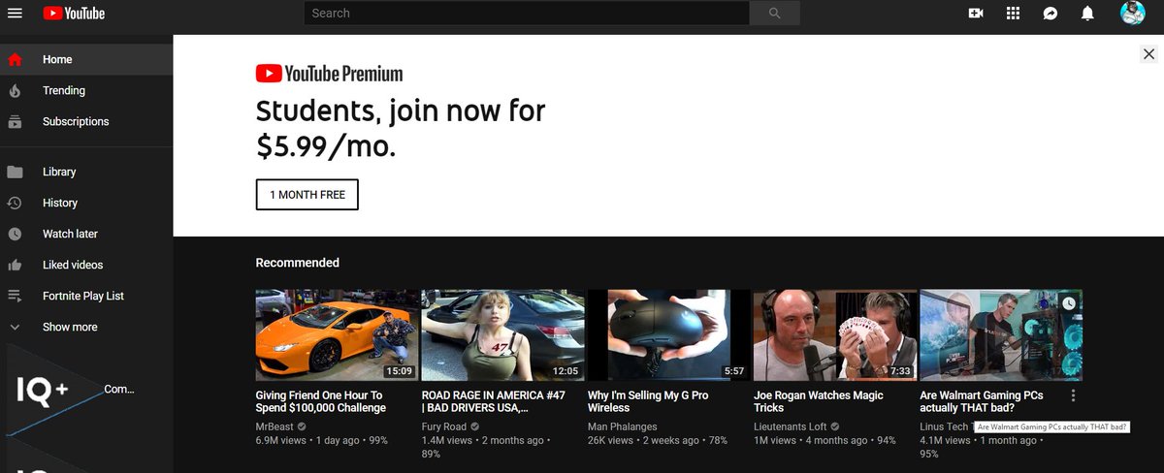Click the Home house icon
1164x473 pixels.
[15, 59]
